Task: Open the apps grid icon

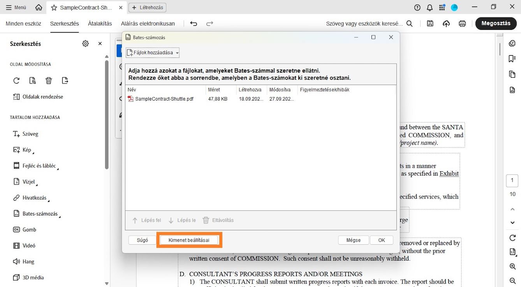Action: tap(442, 7)
